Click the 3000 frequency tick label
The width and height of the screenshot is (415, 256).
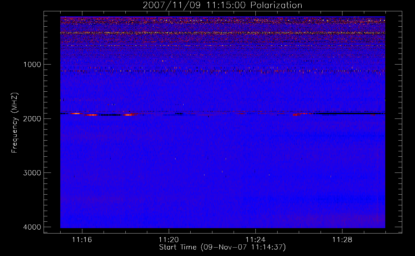(x=32, y=173)
